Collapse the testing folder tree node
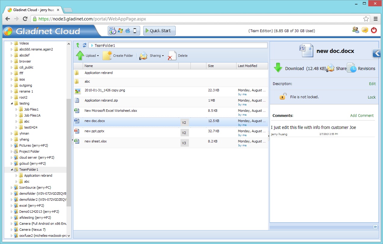 point(12,103)
